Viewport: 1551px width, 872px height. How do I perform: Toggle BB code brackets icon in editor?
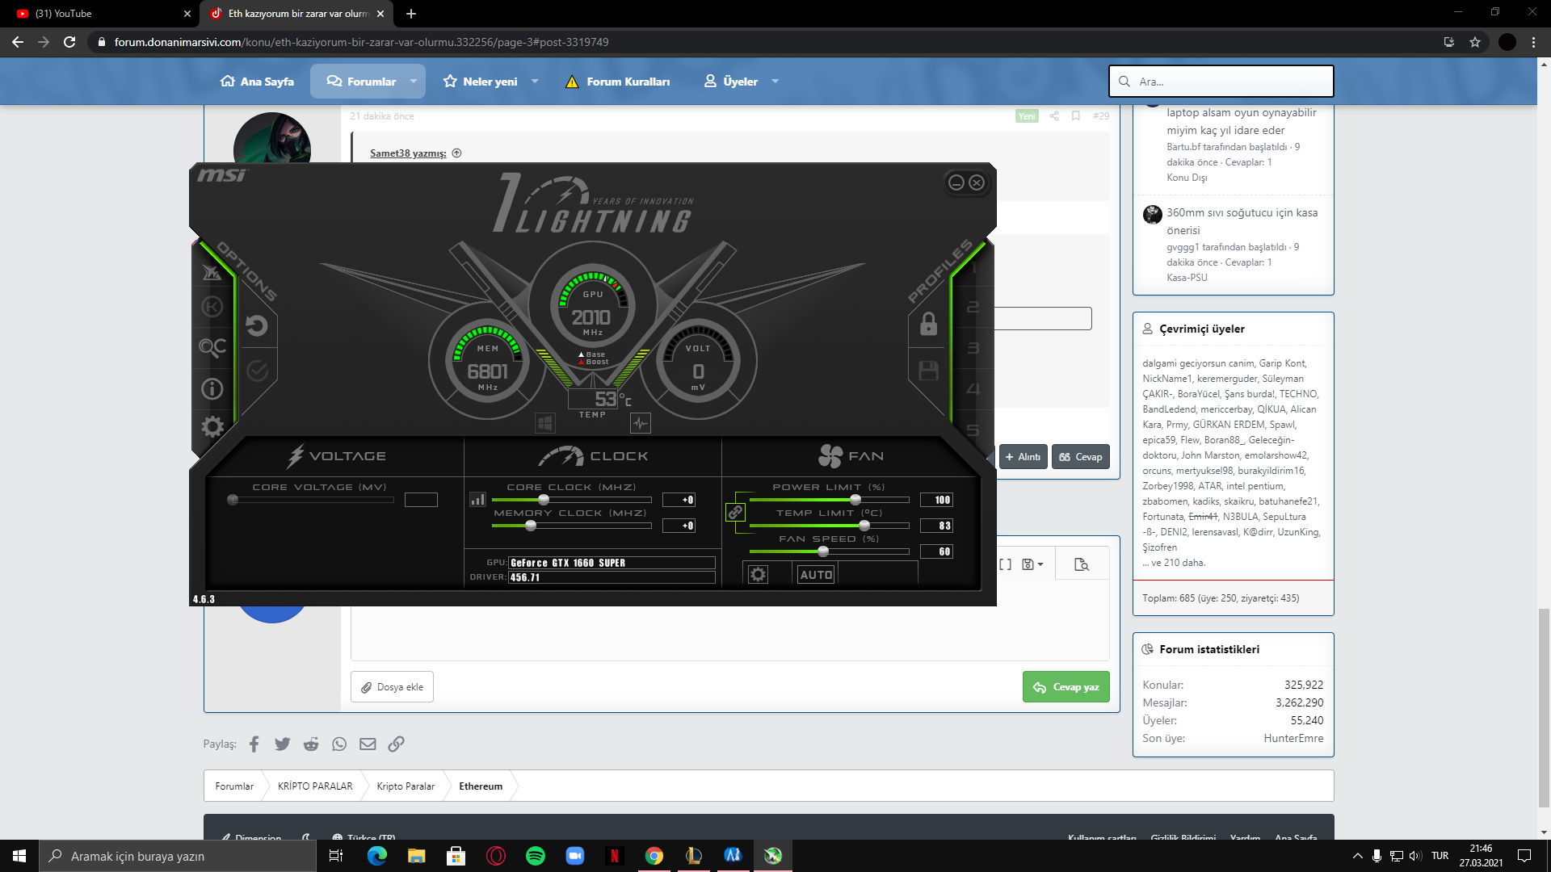click(1005, 564)
